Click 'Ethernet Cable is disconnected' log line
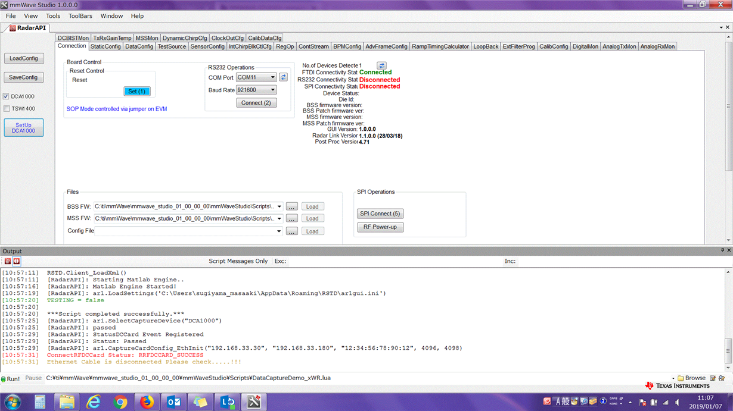Screen dimensions: 733x411 point(144,362)
